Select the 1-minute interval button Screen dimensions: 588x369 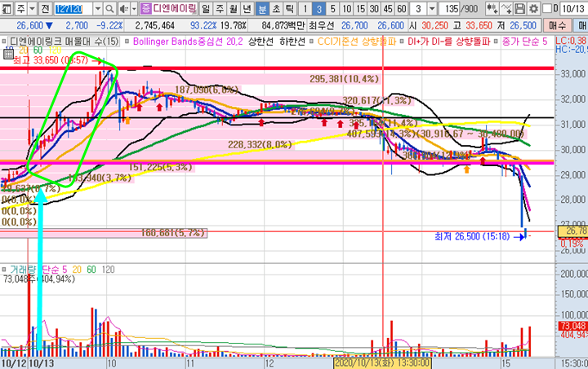point(305,8)
